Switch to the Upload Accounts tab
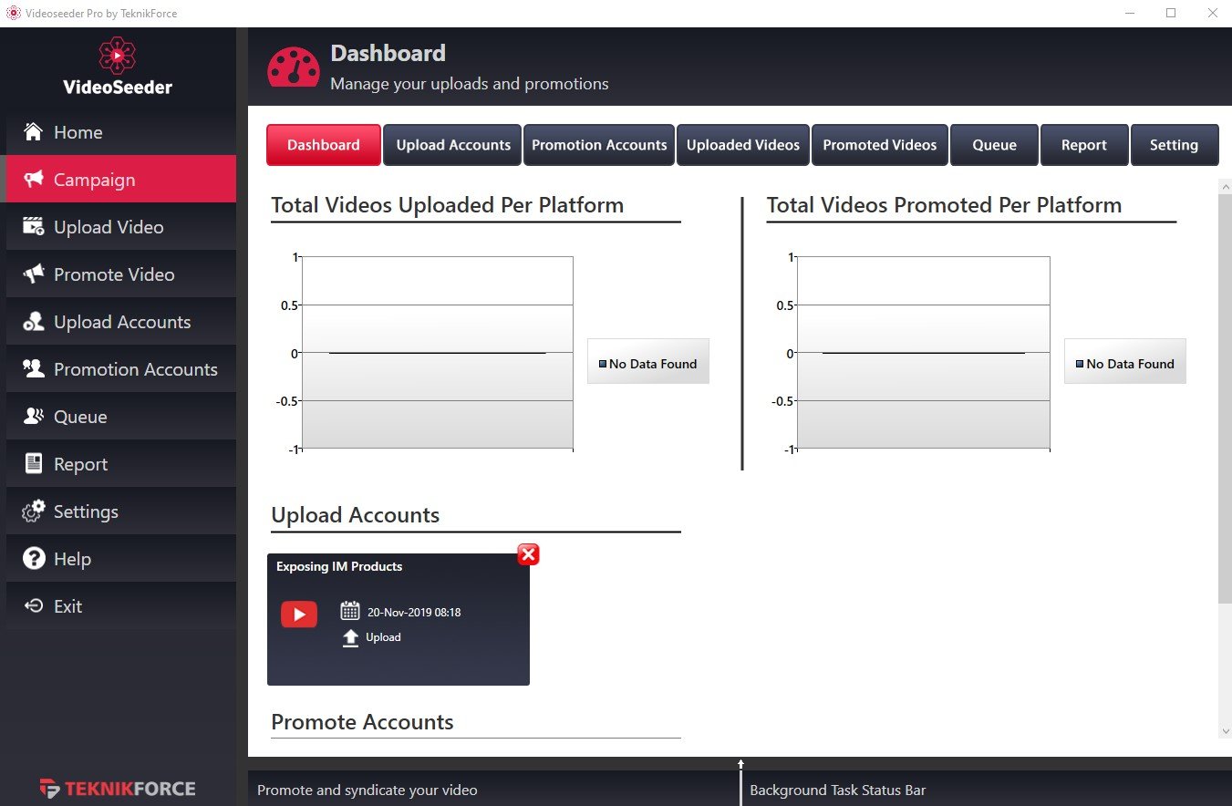 tap(453, 145)
